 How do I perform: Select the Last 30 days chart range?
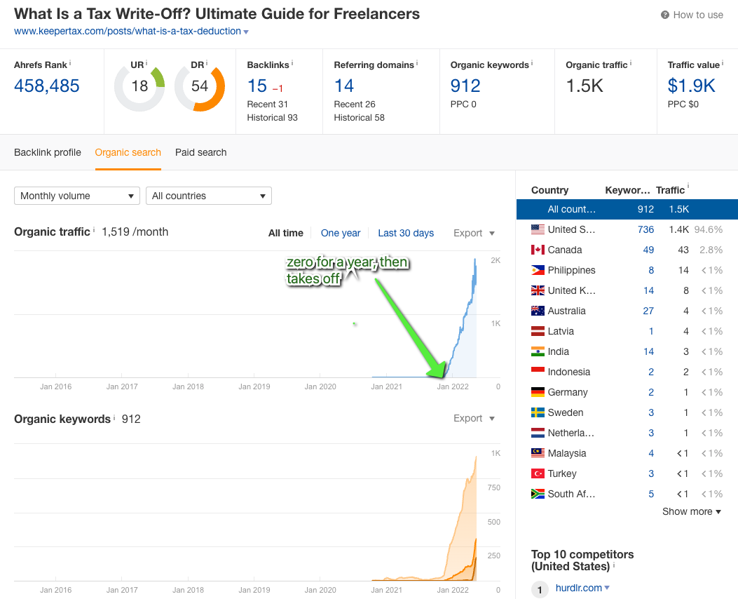pyautogui.click(x=406, y=233)
